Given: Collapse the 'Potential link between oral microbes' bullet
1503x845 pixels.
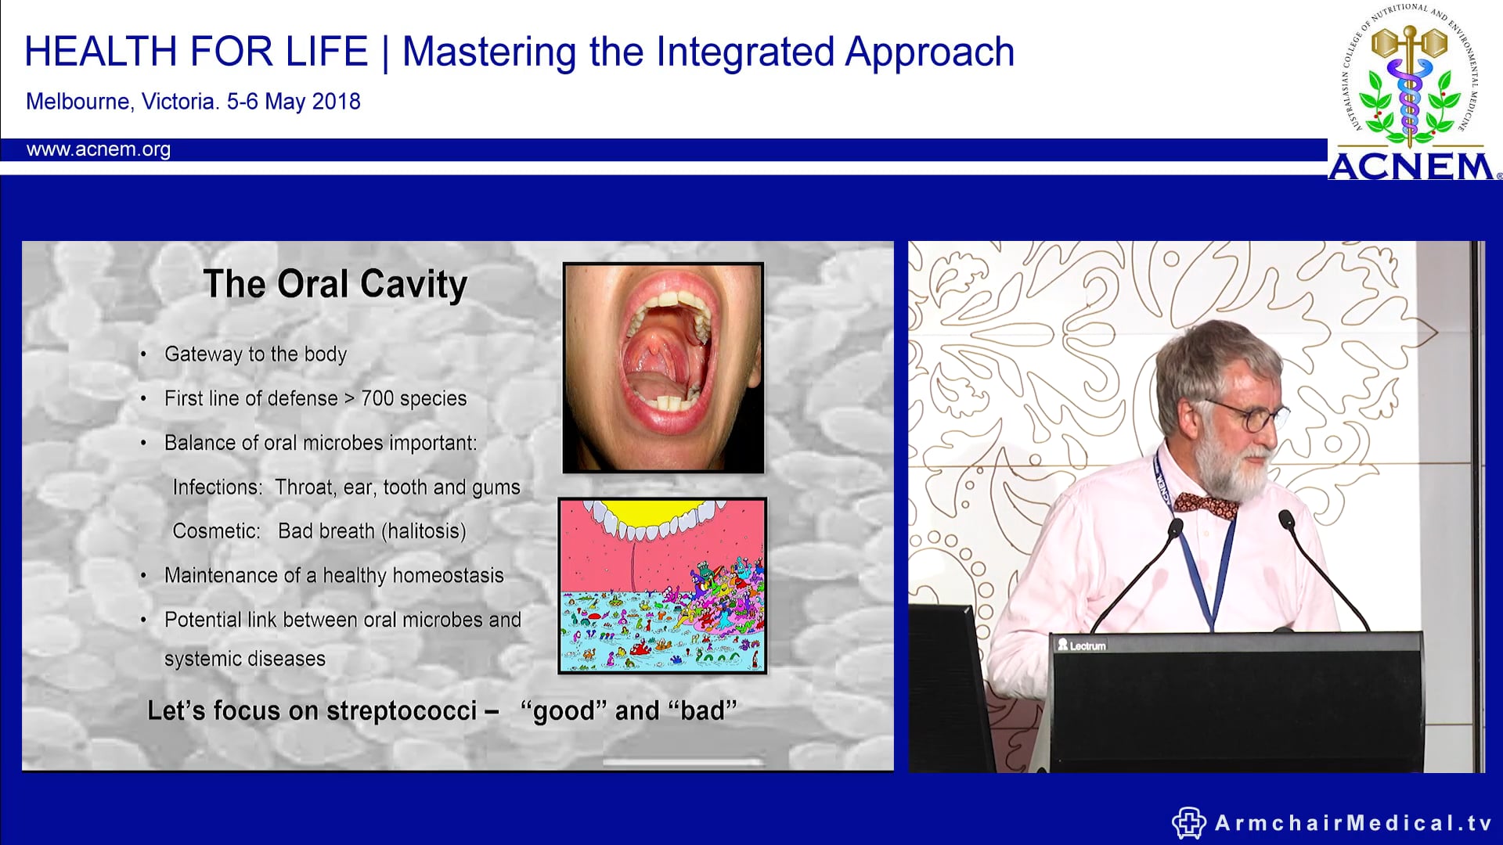Looking at the screenshot, I should 342,620.
